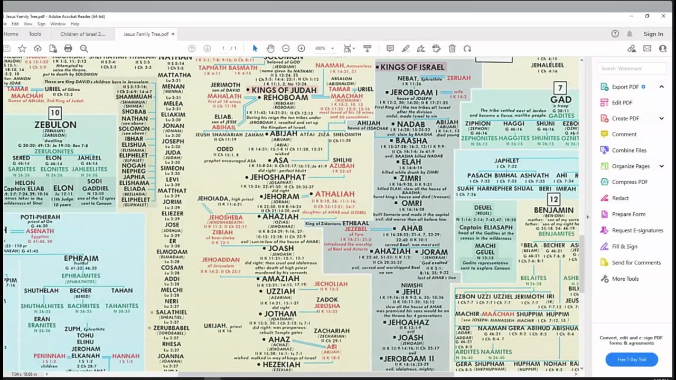The width and height of the screenshot is (676, 380).
Task: Click KINGS OF ISRAEL heading in document
Action: 412,67
